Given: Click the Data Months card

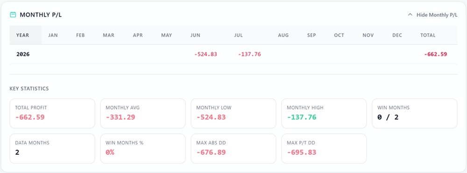Looking at the screenshot, I should [x=52, y=149].
